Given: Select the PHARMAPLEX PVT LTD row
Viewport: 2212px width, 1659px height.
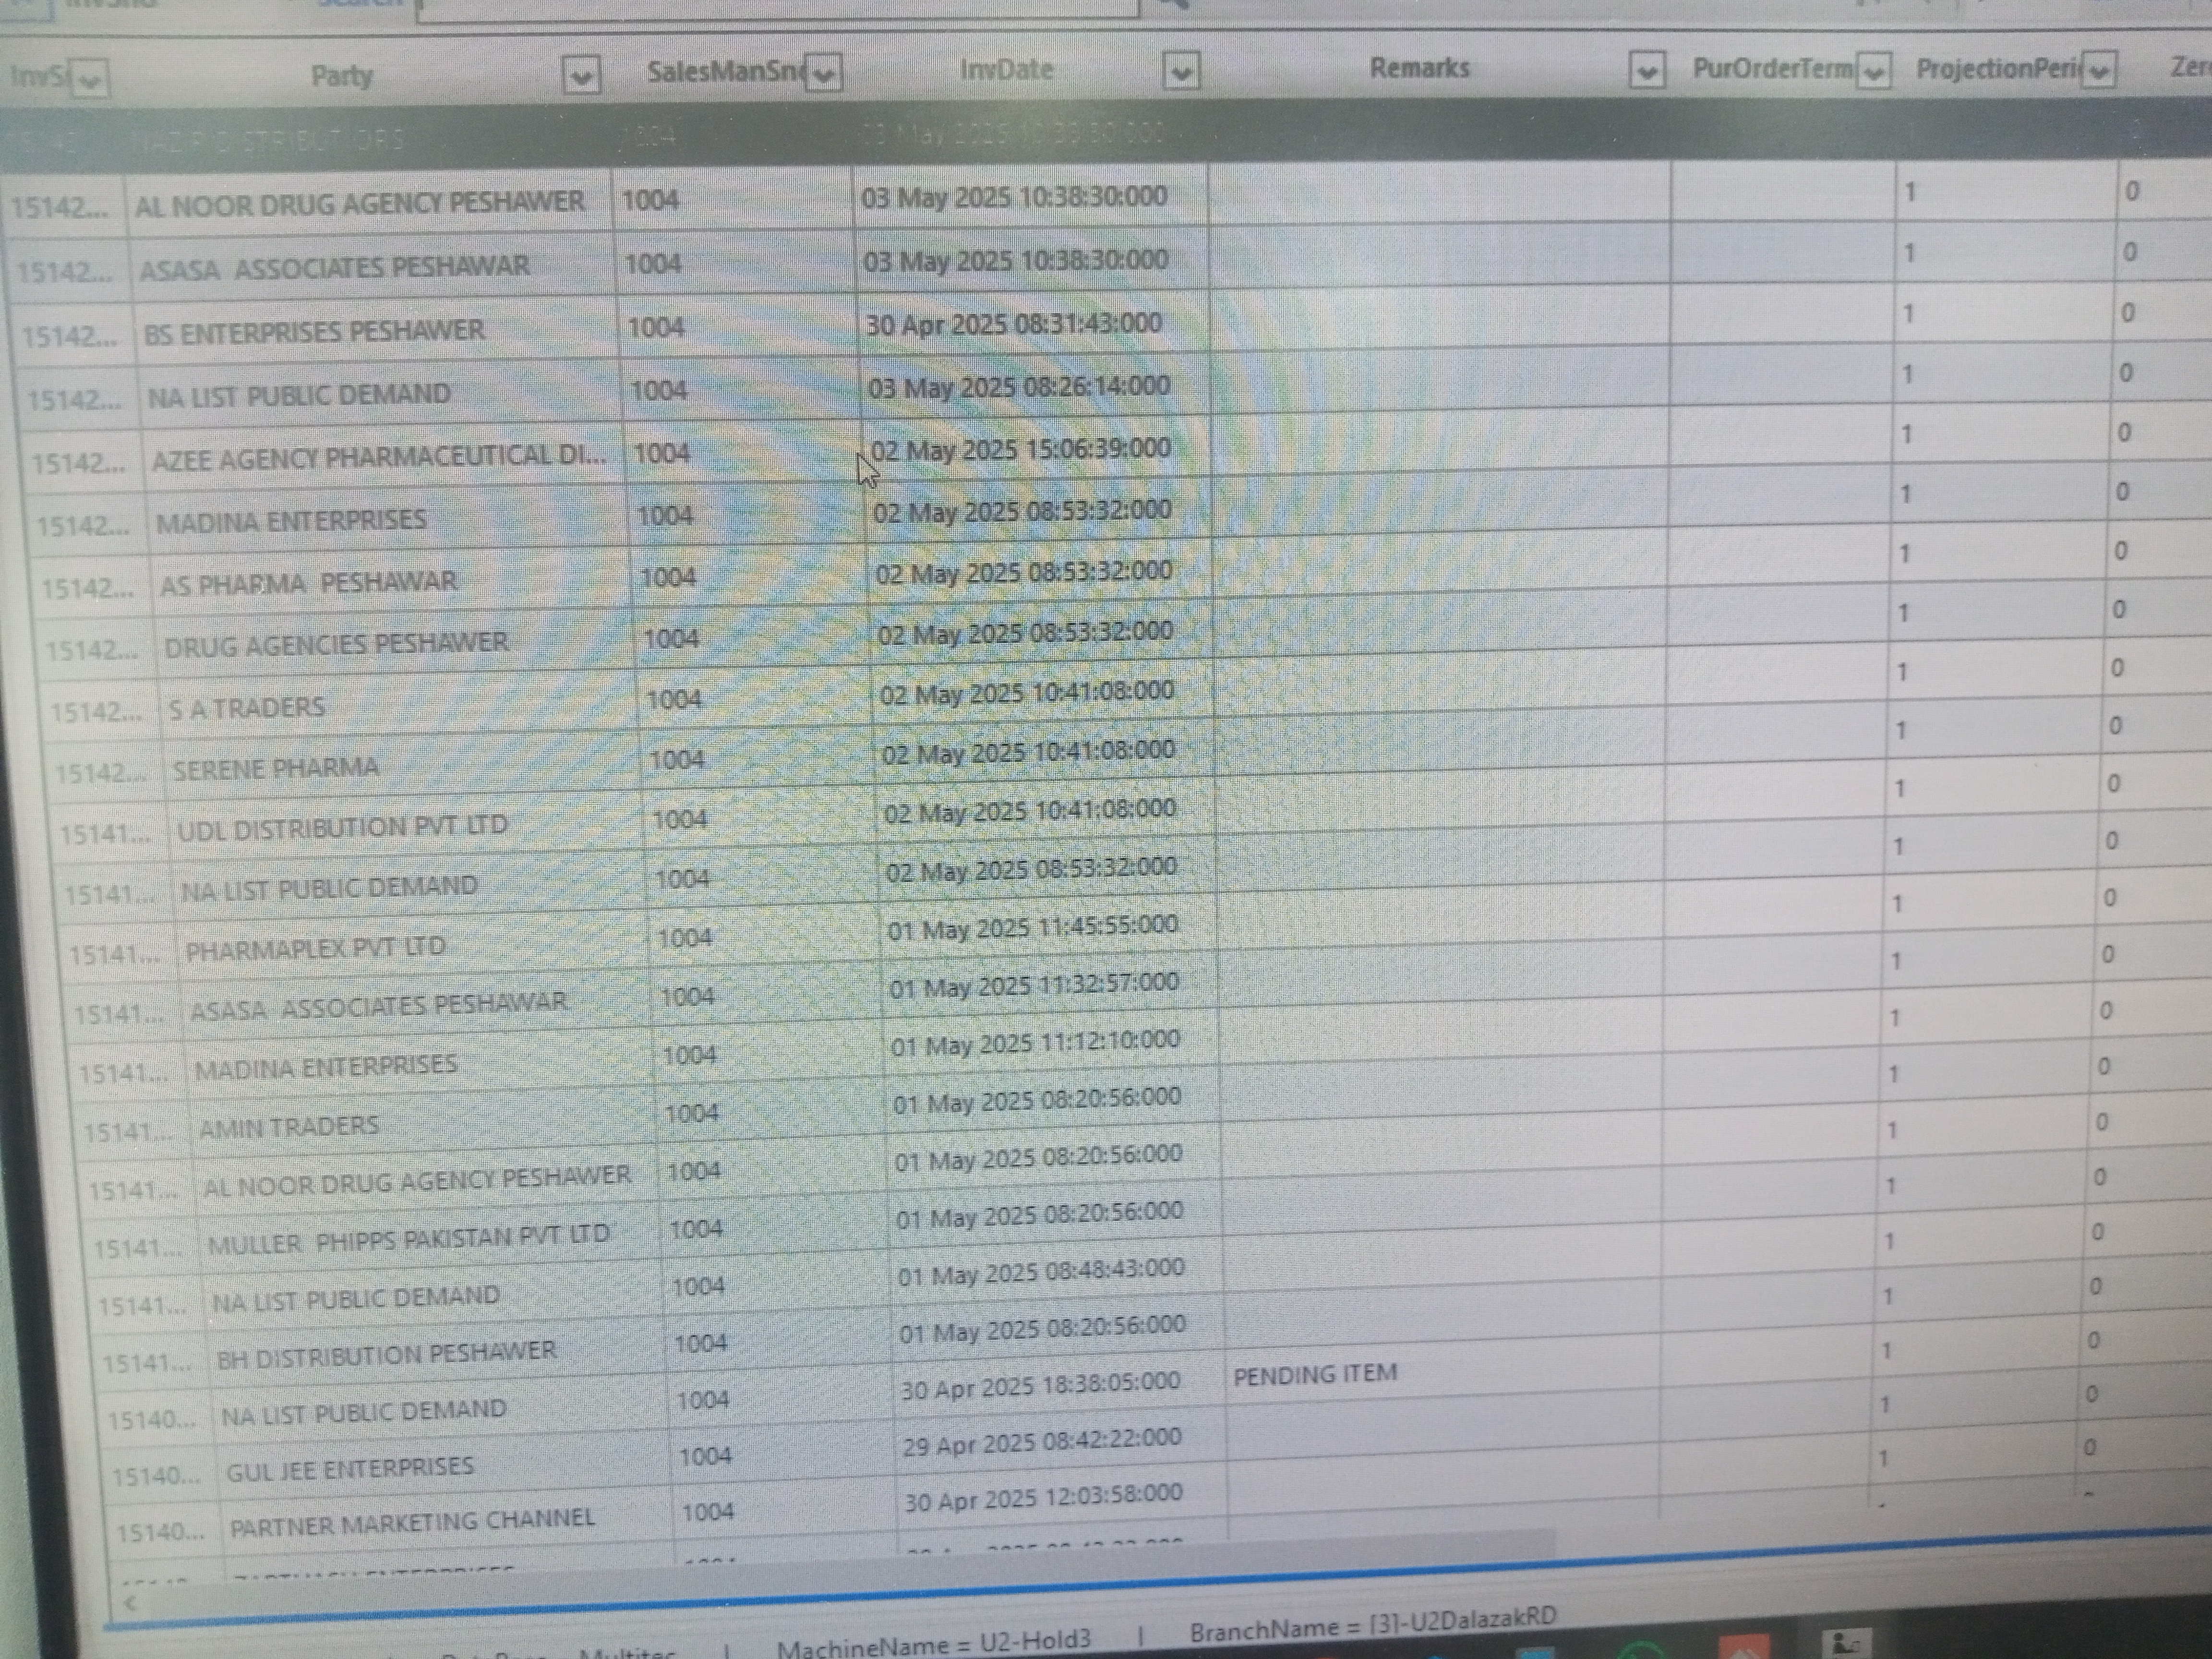Looking at the screenshot, I should (315, 948).
